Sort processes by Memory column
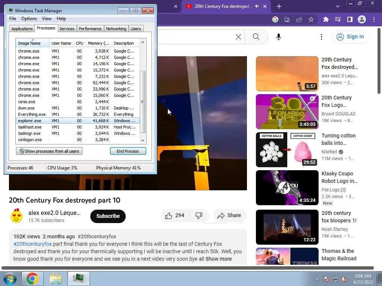 (x=98, y=43)
